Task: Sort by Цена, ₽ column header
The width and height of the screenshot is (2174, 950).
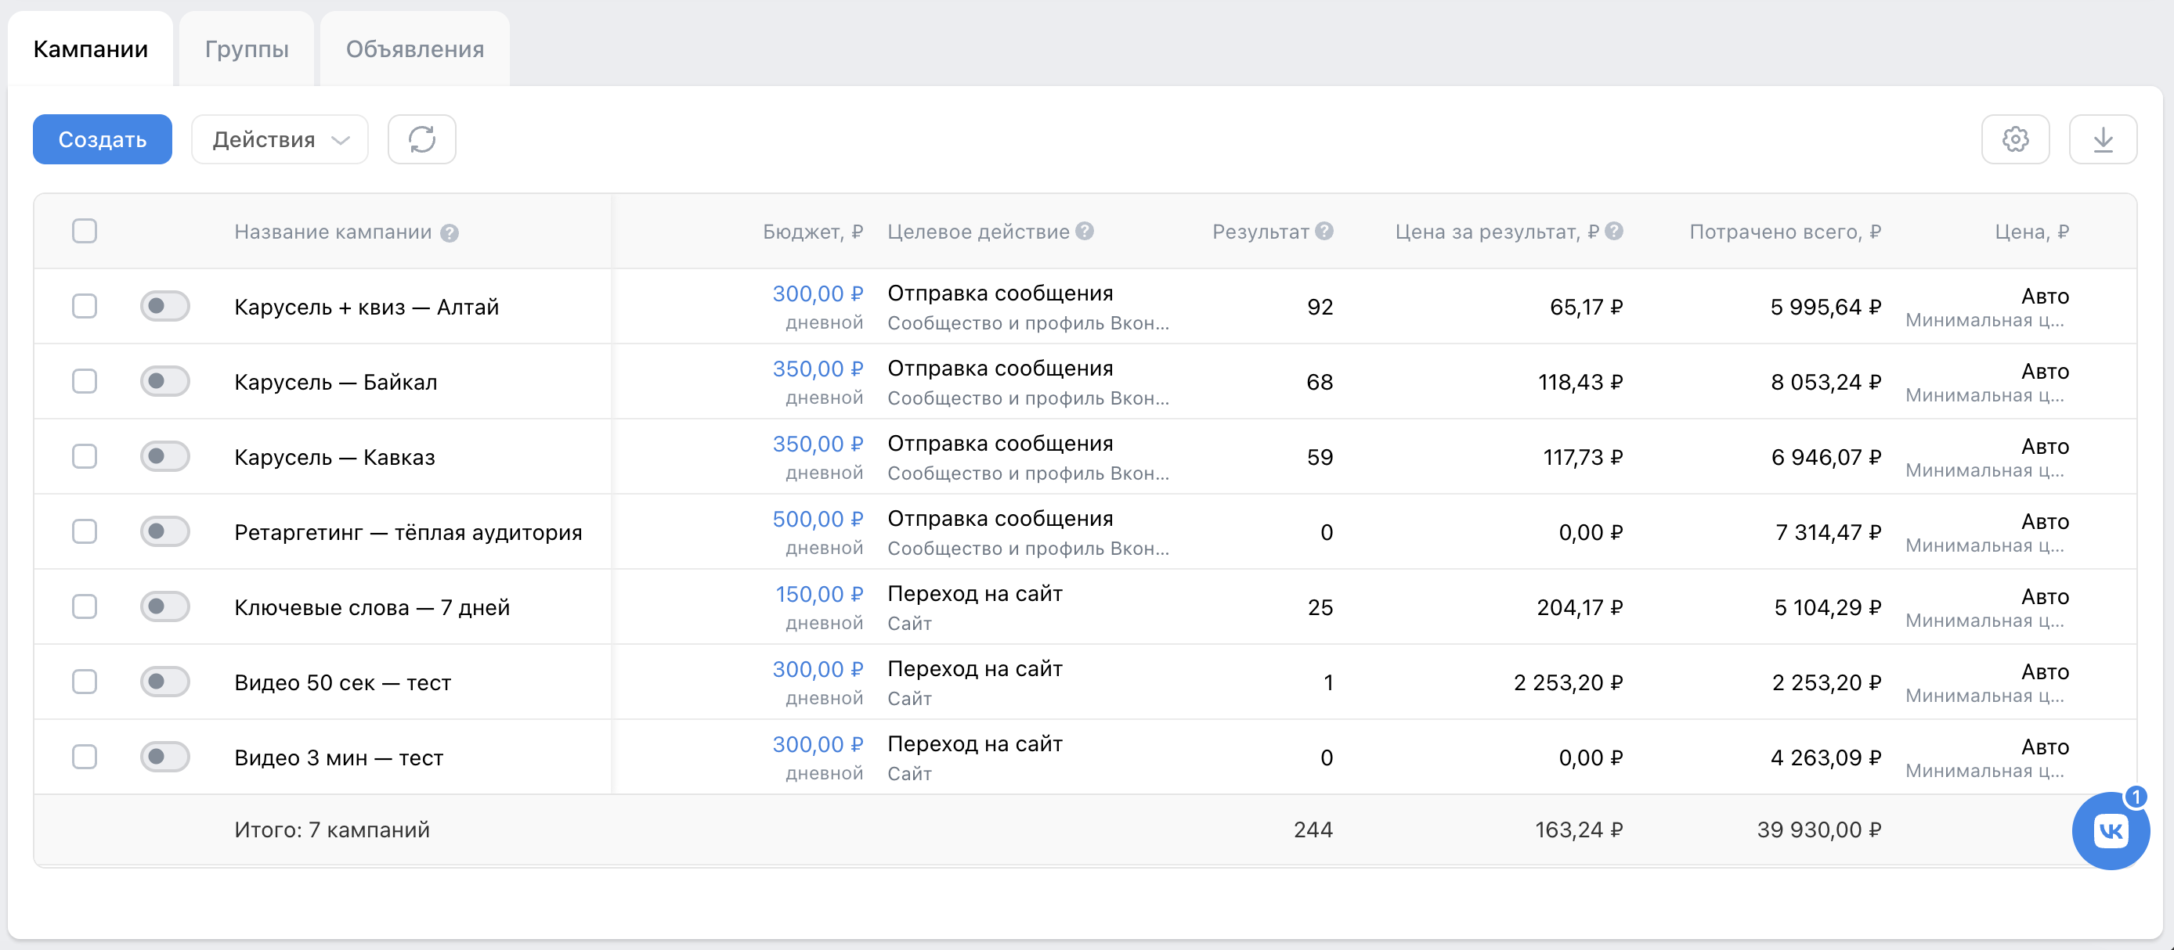Action: [2031, 232]
